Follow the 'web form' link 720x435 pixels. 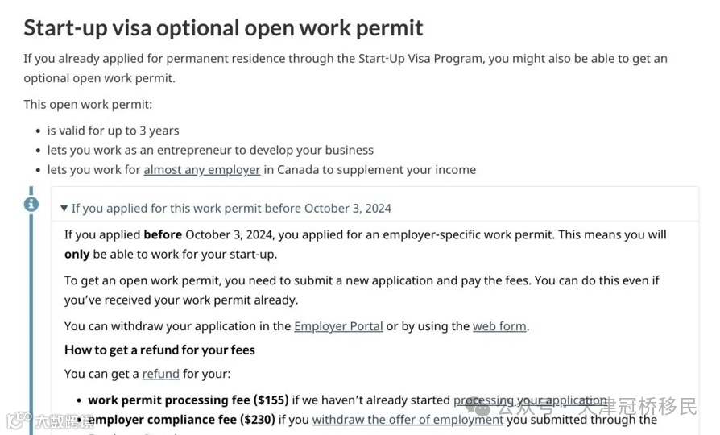click(499, 326)
